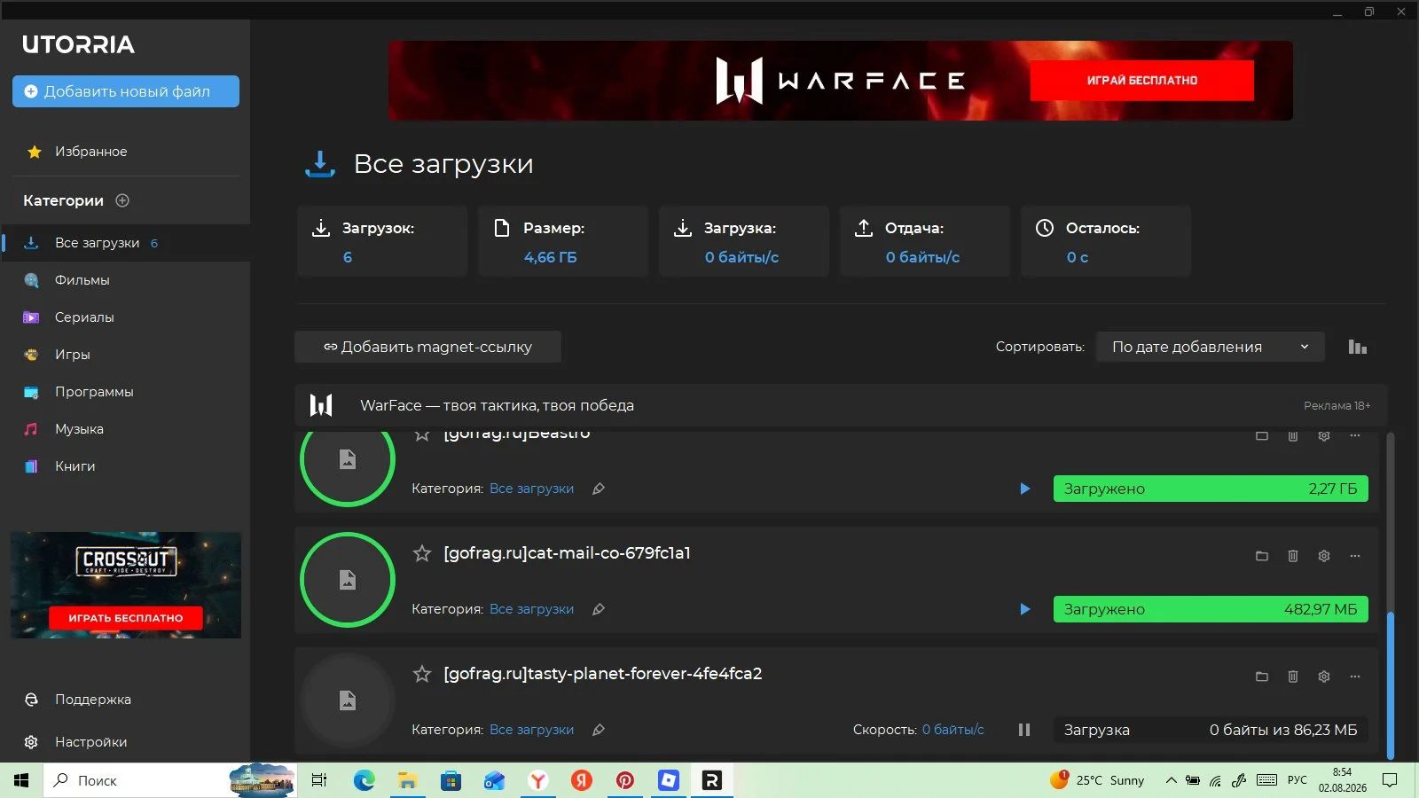Click the red ИГРАЙ БЕСПЛАТНО Warface button

1142,81
